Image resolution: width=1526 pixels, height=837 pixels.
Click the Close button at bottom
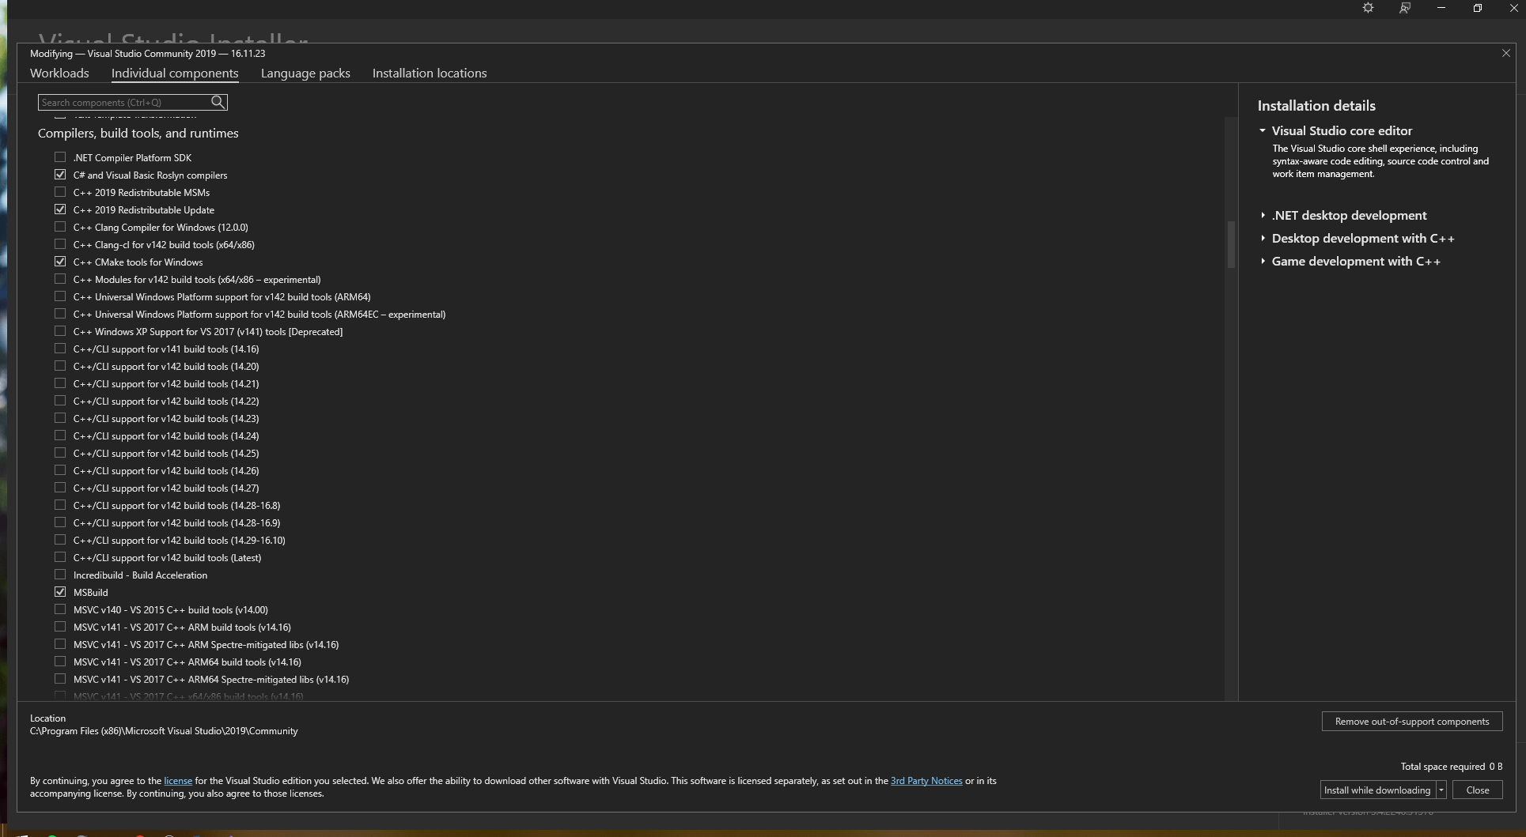tap(1477, 790)
